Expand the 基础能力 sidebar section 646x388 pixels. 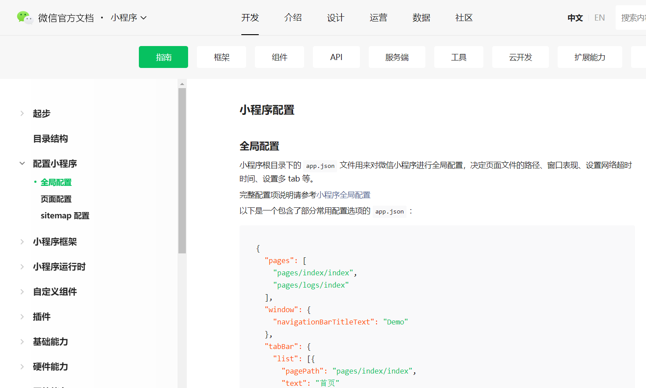click(x=22, y=342)
